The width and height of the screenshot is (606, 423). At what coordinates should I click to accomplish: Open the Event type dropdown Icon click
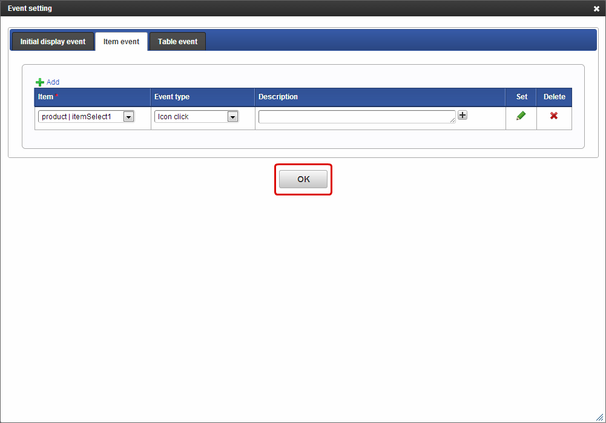(x=196, y=117)
